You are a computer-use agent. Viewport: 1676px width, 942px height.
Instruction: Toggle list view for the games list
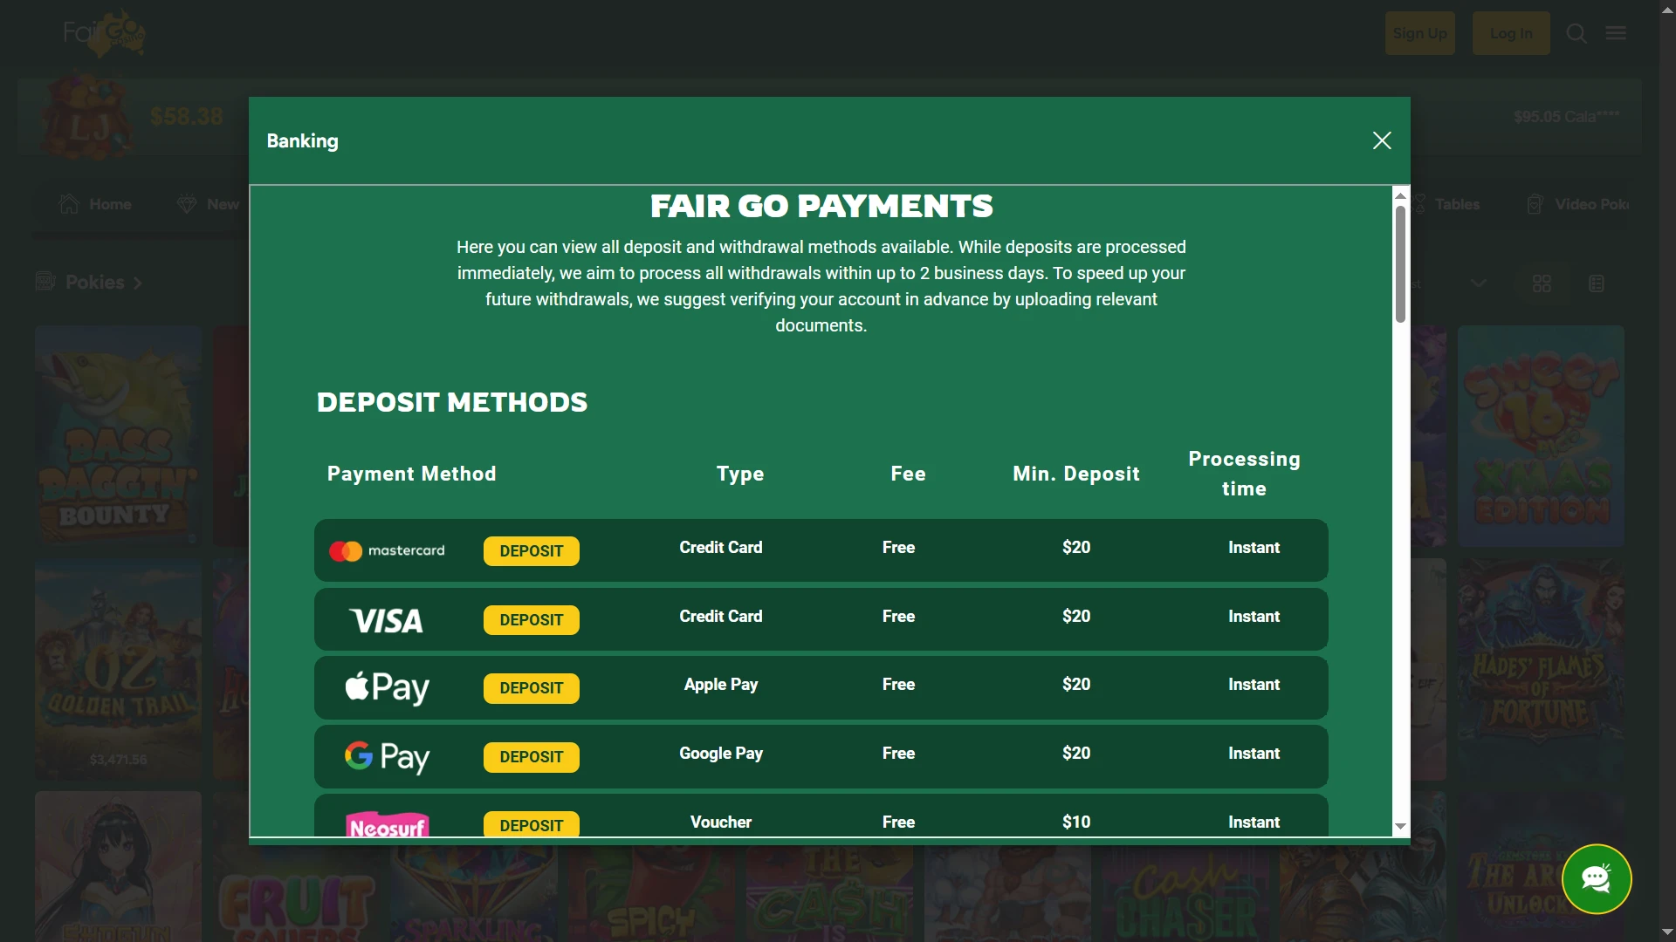click(x=1597, y=283)
